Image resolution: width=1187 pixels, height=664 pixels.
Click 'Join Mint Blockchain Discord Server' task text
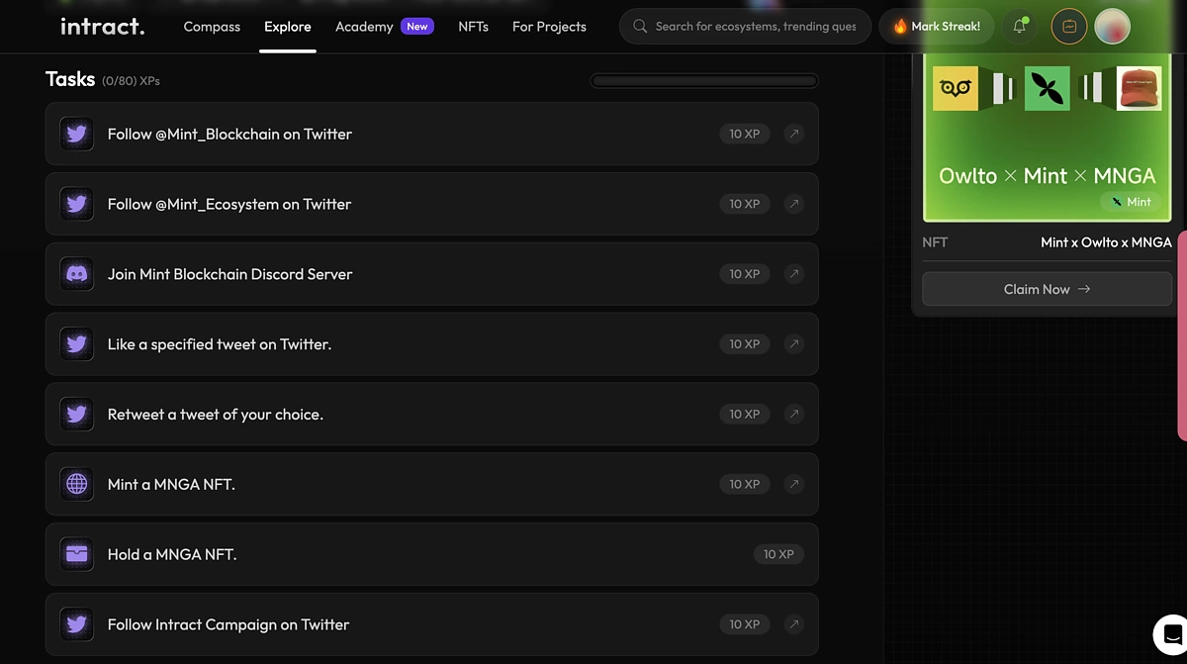(229, 274)
